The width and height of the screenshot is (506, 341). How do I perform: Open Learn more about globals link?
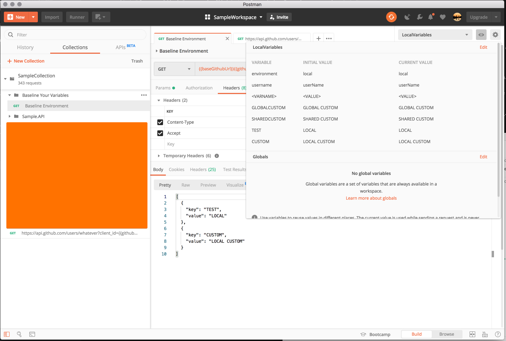pyautogui.click(x=371, y=198)
